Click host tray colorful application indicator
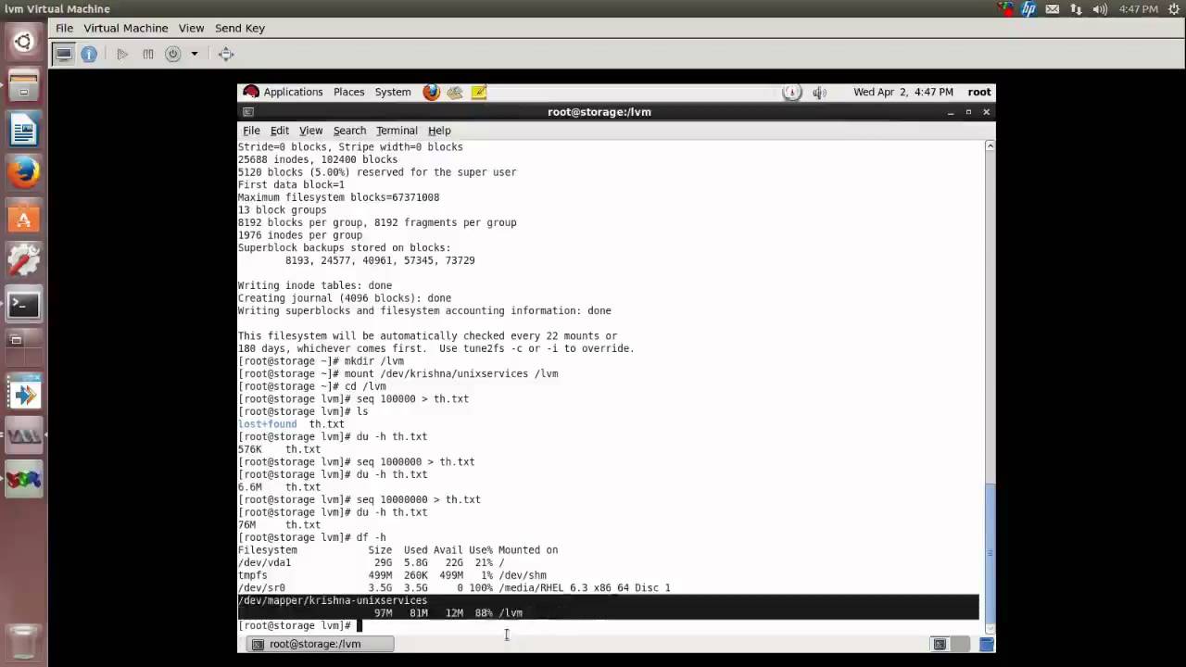The height and width of the screenshot is (667, 1186). click(x=1005, y=9)
